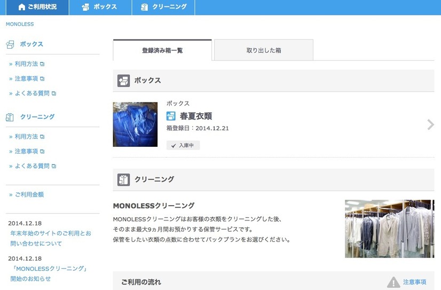Click the ご利用の流れ heading
441x290 pixels.
tap(141, 282)
